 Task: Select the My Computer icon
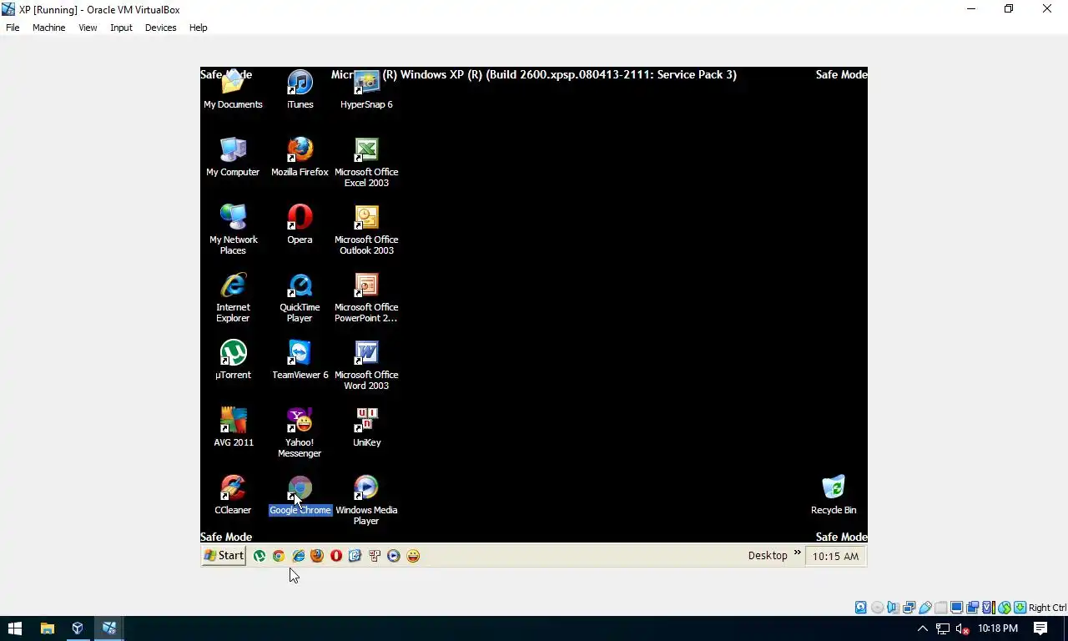[x=233, y=157]
